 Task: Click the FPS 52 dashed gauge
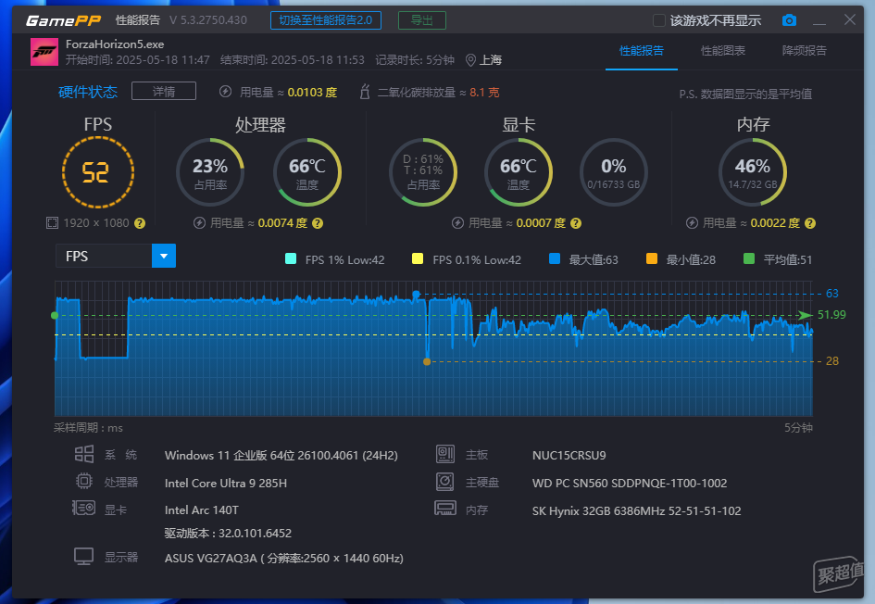pos(98,172)
